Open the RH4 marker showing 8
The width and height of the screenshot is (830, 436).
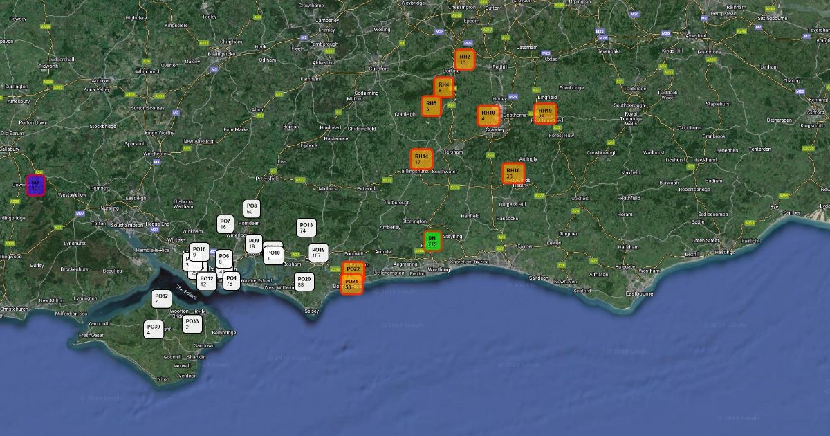[444, 87]
